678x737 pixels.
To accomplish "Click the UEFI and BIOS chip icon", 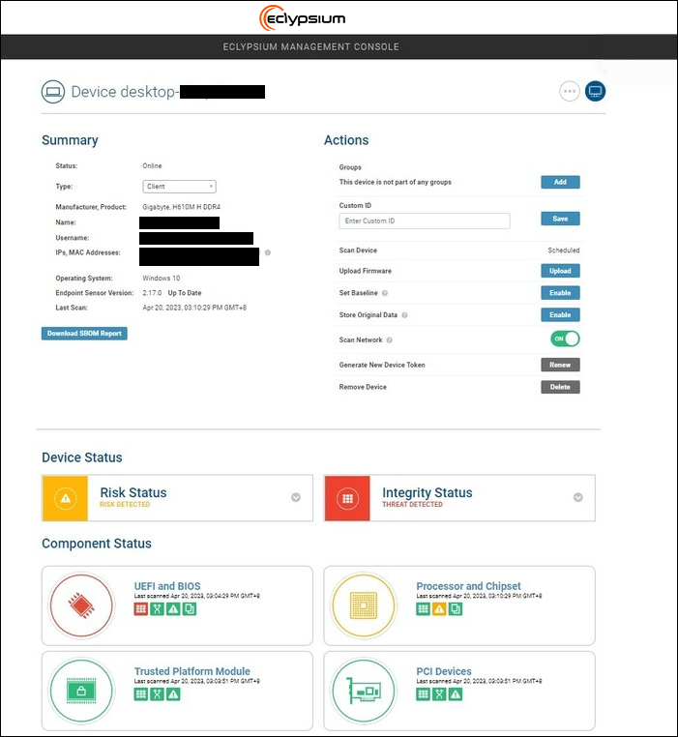I will (x=81, y=605).
